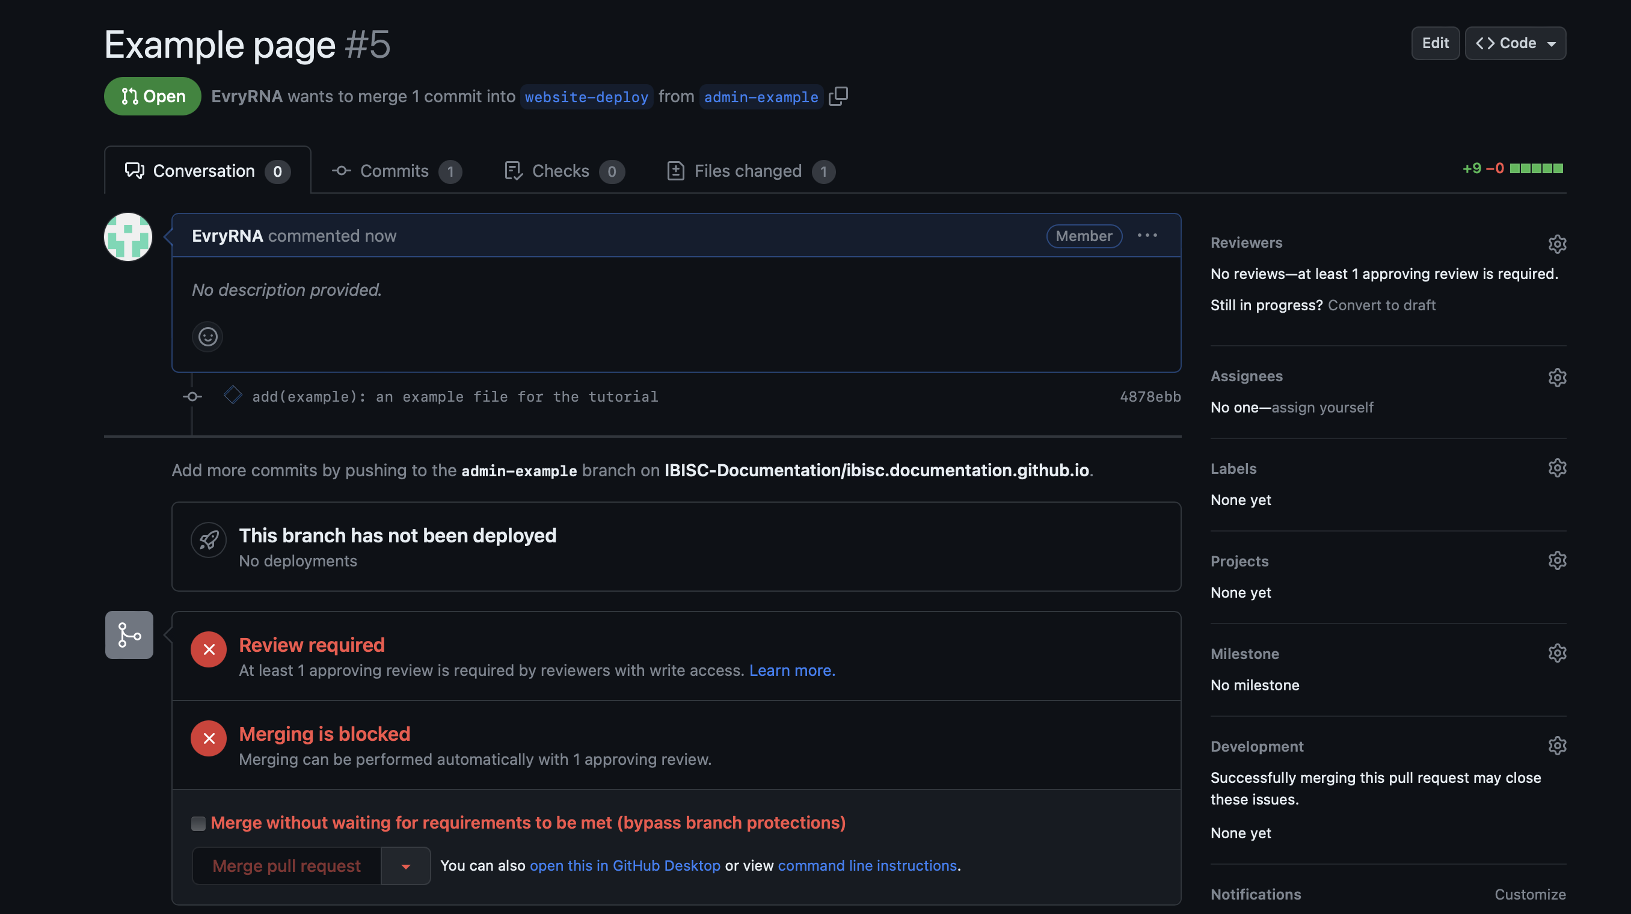1631x914 pixels.
Task: Open the comment's three-dot options menu
Action: (x=1147, y=236)
